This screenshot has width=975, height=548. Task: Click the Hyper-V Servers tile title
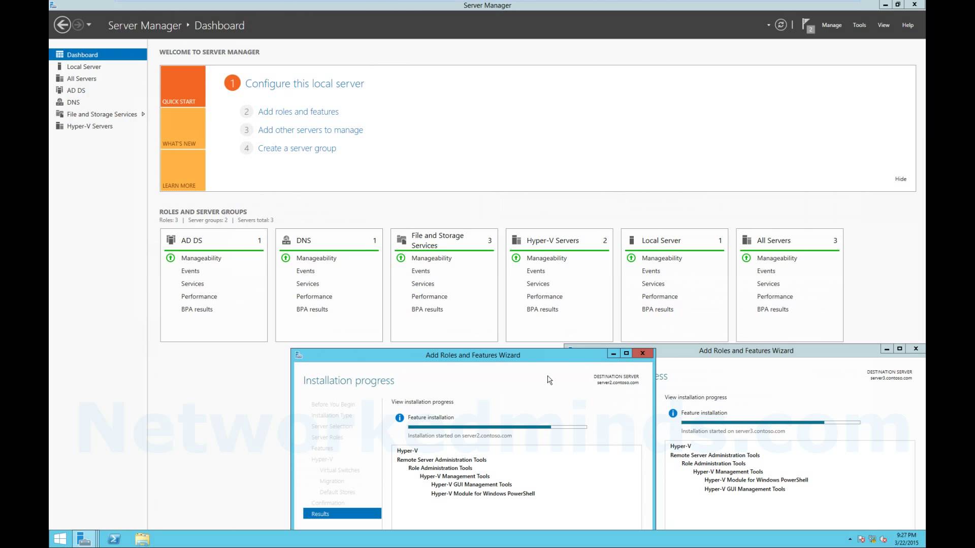tap(552, 241)
